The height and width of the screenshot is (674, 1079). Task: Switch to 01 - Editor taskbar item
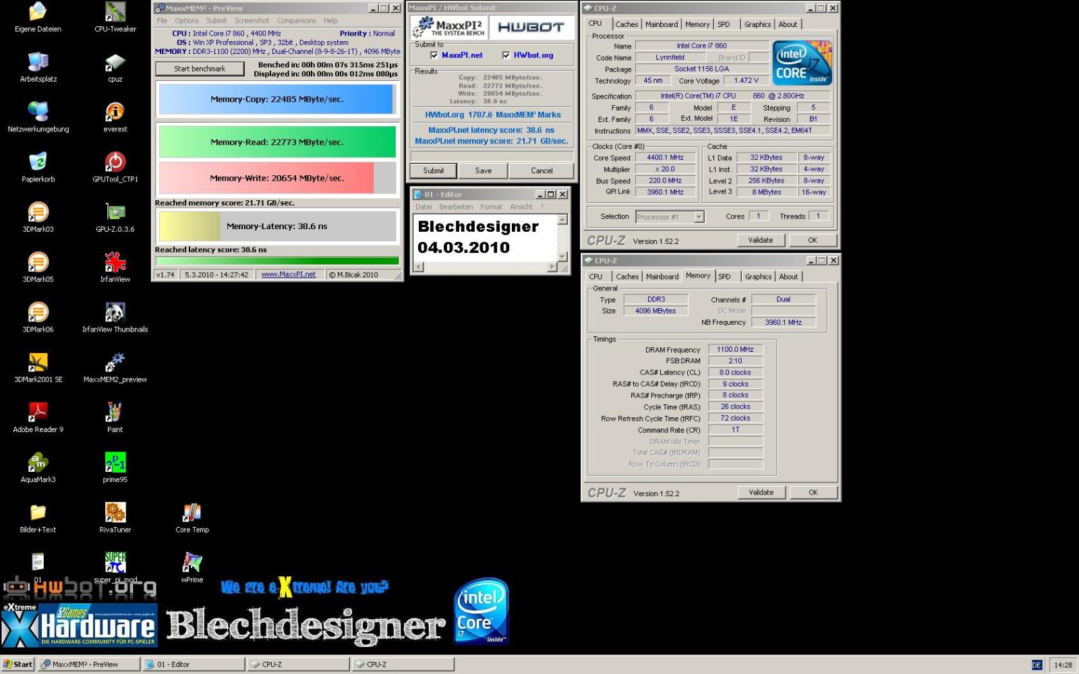(193, 664)
